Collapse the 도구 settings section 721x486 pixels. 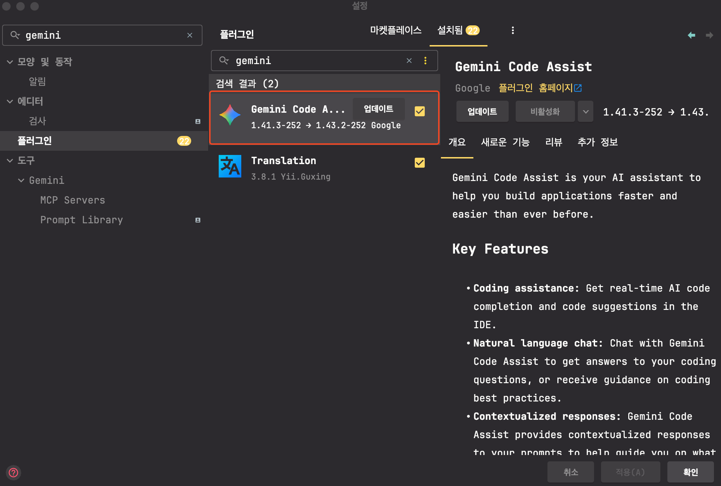10,161
